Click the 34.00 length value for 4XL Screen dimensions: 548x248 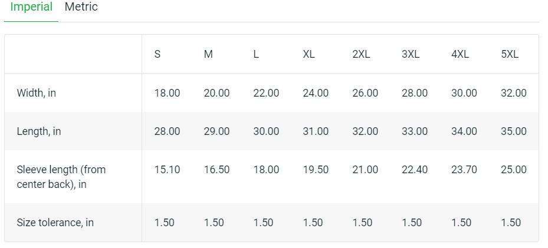[464, 131]
